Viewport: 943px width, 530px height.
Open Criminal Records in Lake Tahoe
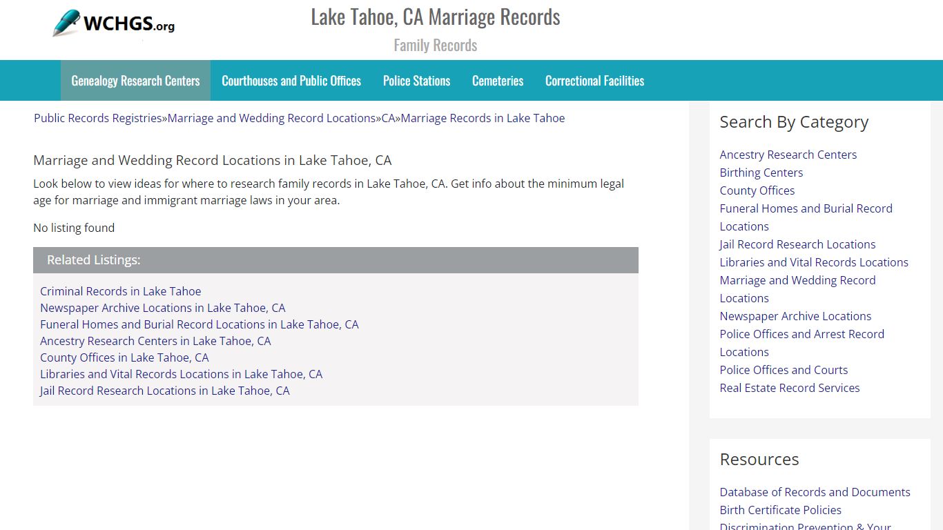121,291
